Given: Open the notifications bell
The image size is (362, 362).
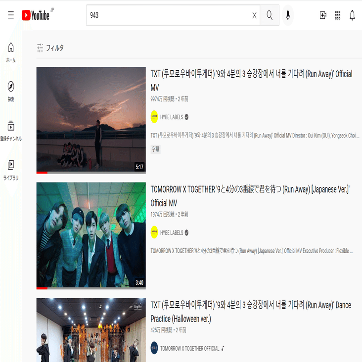Looking at the screenshot, I should tap(352, 15).
